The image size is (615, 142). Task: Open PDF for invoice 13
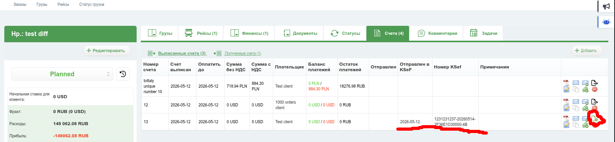(566, 118)
